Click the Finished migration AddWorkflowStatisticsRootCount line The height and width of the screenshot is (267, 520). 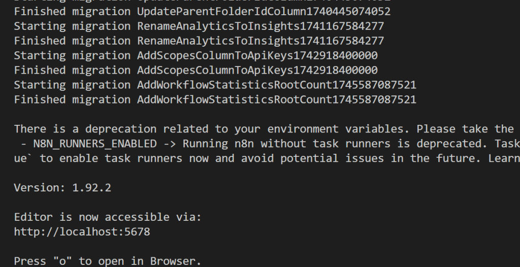point(215,99)
